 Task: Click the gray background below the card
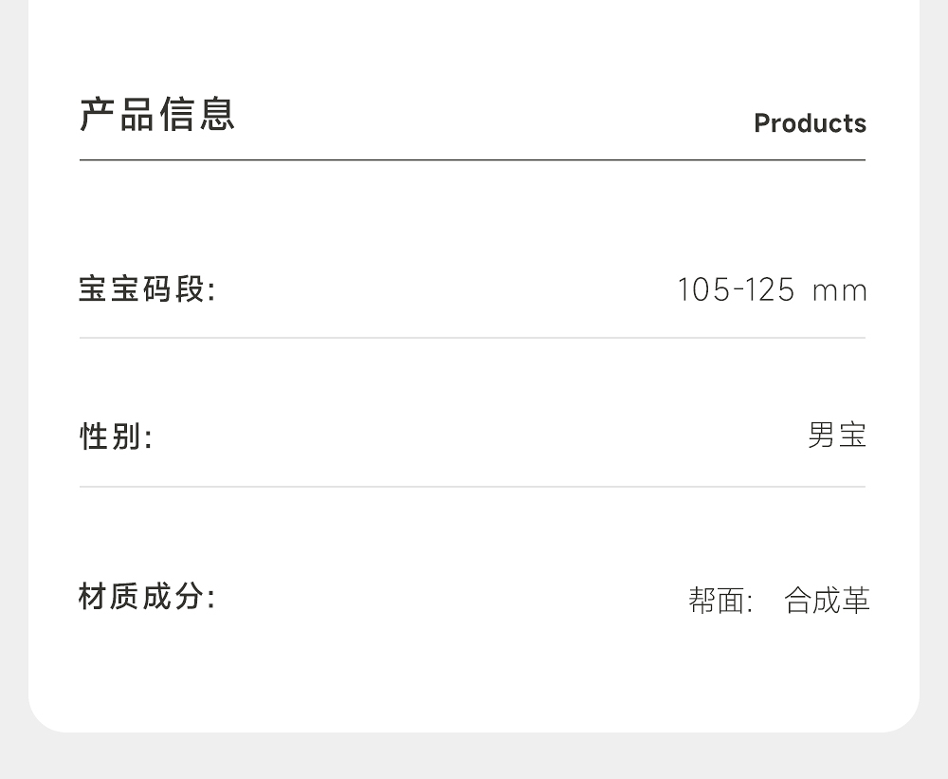click(474, 756)
